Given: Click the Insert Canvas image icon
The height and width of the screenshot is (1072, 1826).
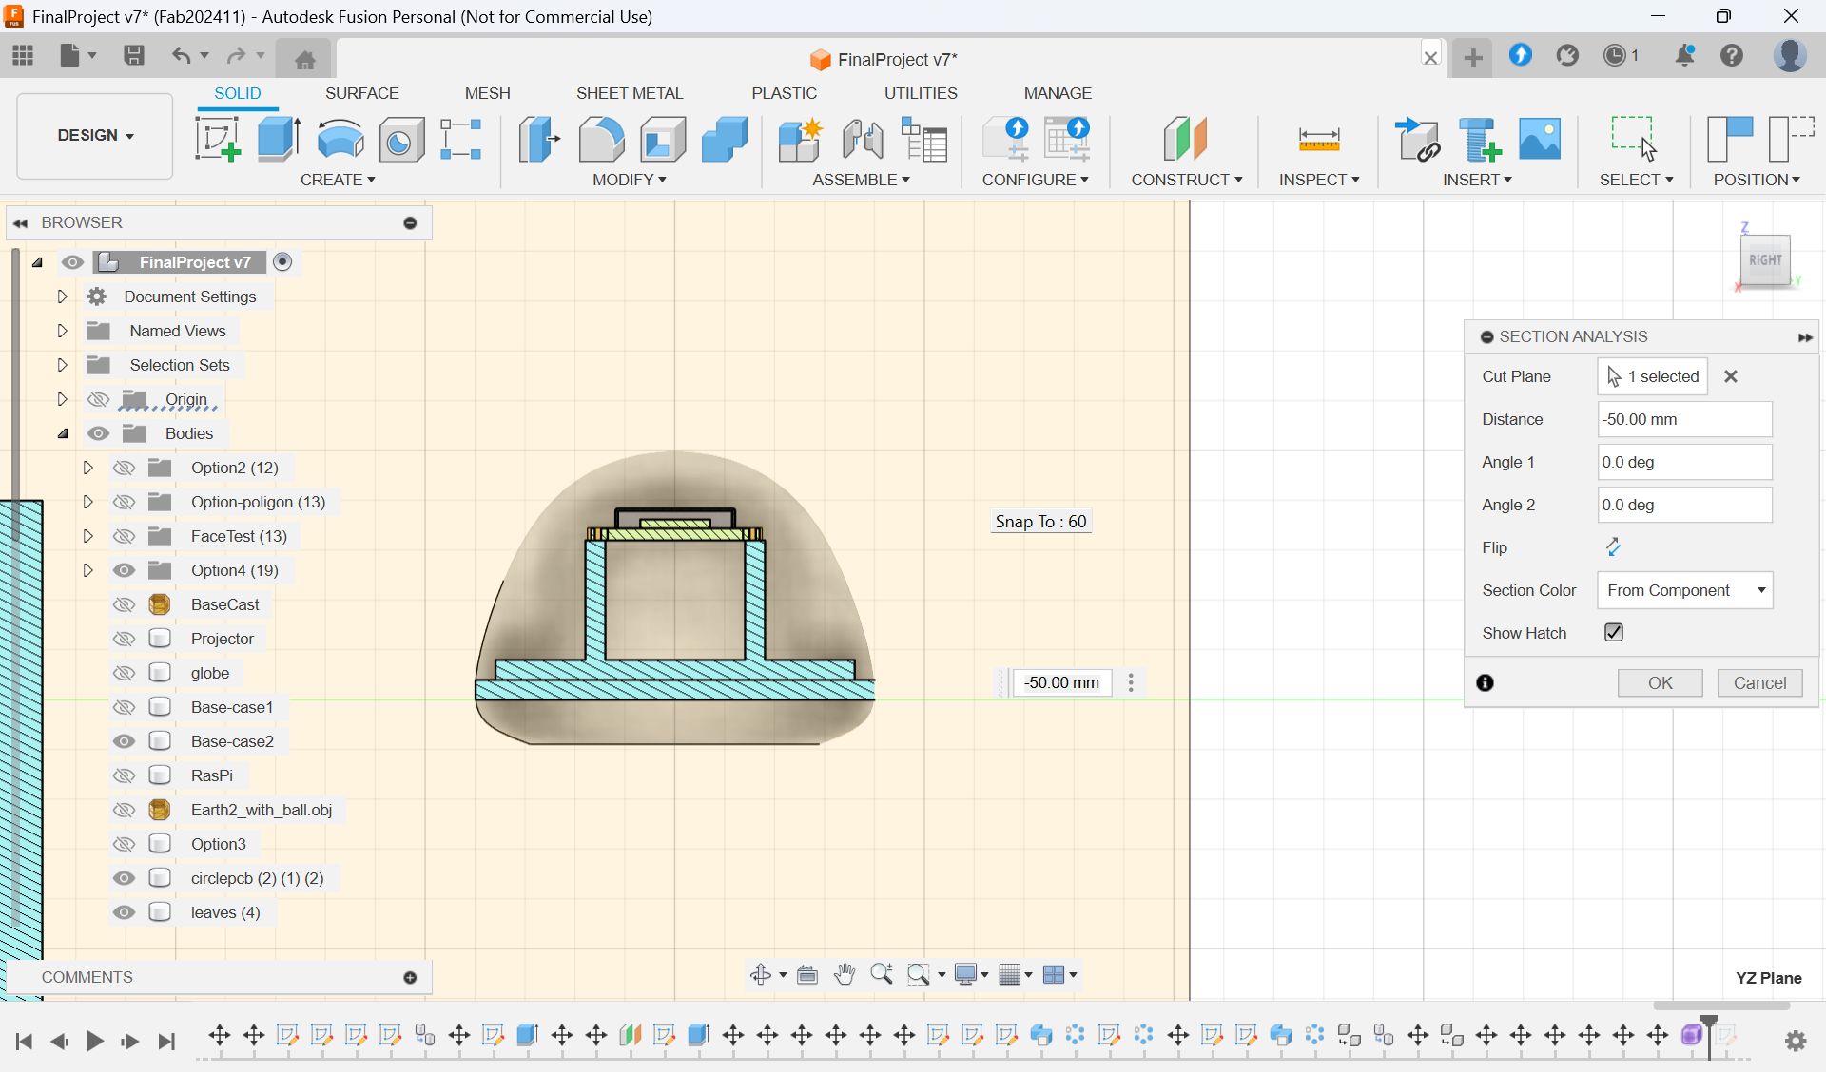Looking at the screenshot, I should (1540, 140).
